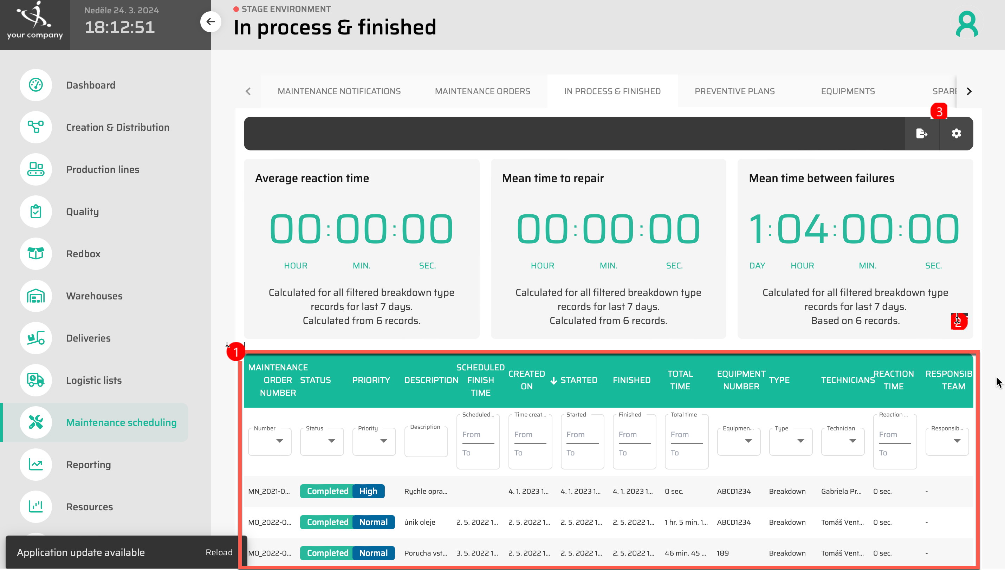The image size is (1005, 570).
Task: Click the Dashboard gauge icon
Action: [x=35, y=85]
